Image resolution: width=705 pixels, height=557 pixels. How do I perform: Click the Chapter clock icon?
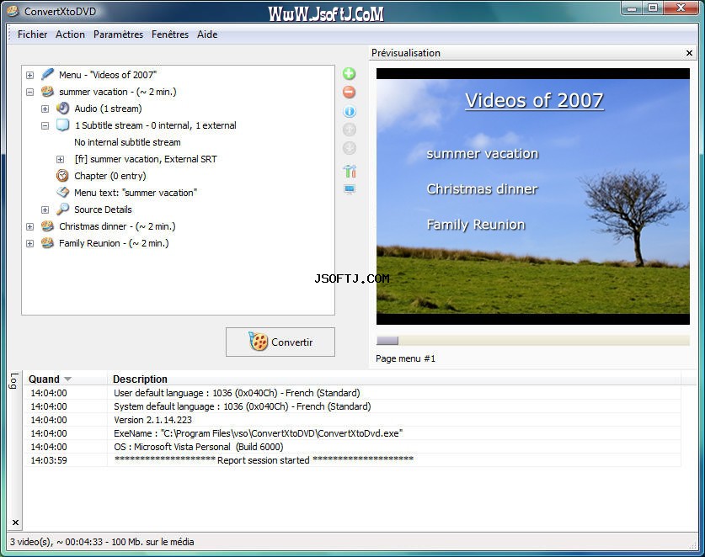[x=62, y=176]
